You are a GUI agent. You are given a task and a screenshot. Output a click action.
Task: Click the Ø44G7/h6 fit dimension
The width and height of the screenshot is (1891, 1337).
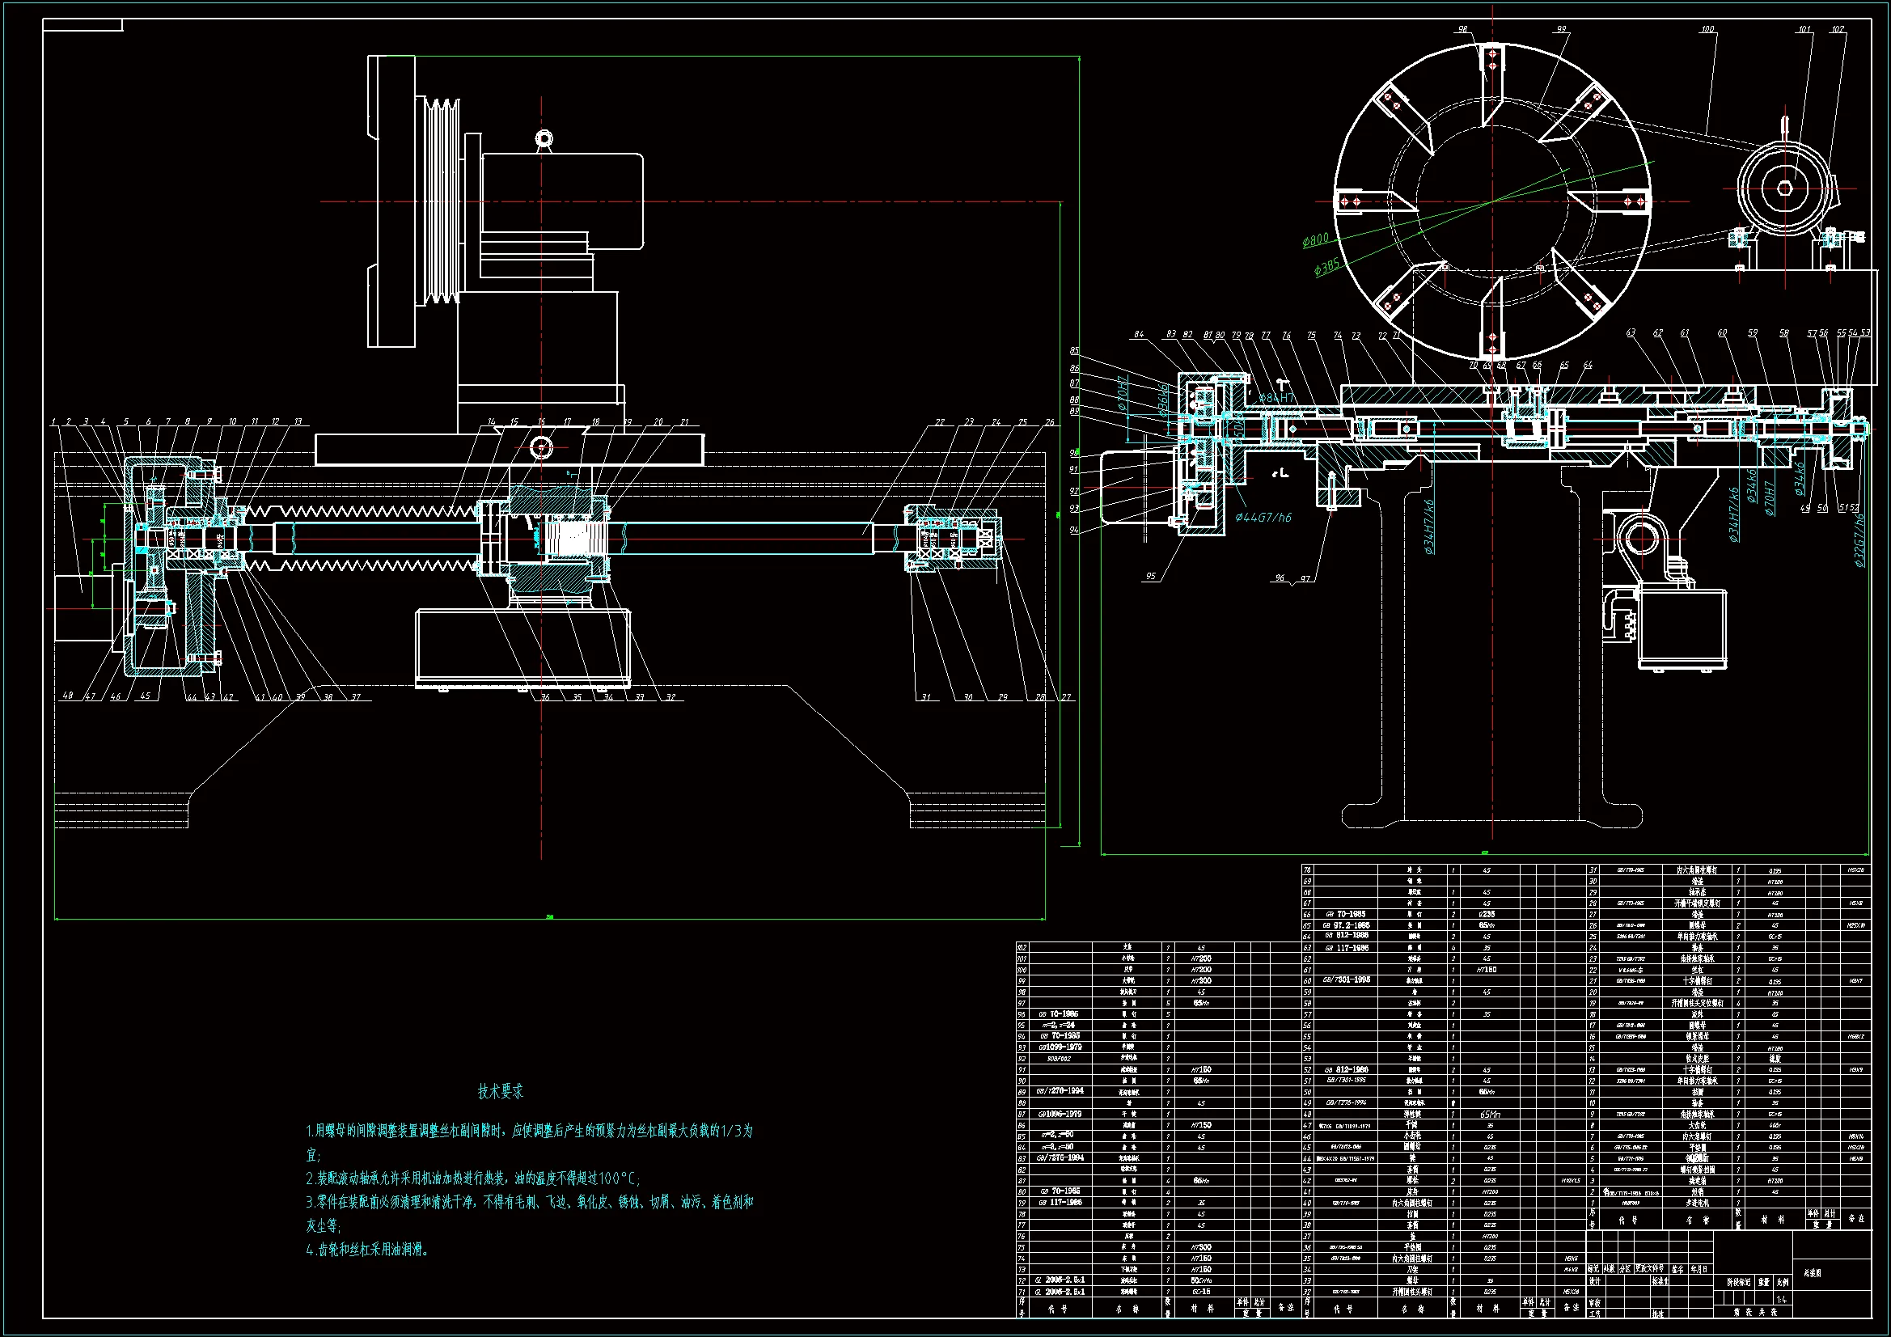(1263, 518)
